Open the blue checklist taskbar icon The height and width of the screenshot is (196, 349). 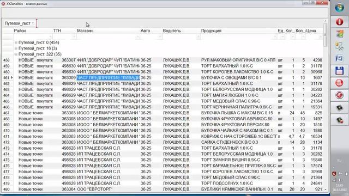pyautogui.click(x=339, y=58)
